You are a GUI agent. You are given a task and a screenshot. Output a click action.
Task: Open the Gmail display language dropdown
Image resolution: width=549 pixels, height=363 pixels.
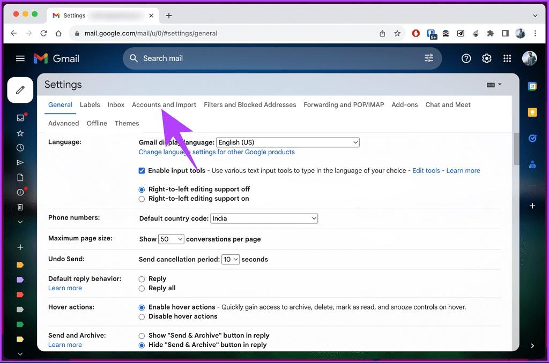tap(288, 142)
